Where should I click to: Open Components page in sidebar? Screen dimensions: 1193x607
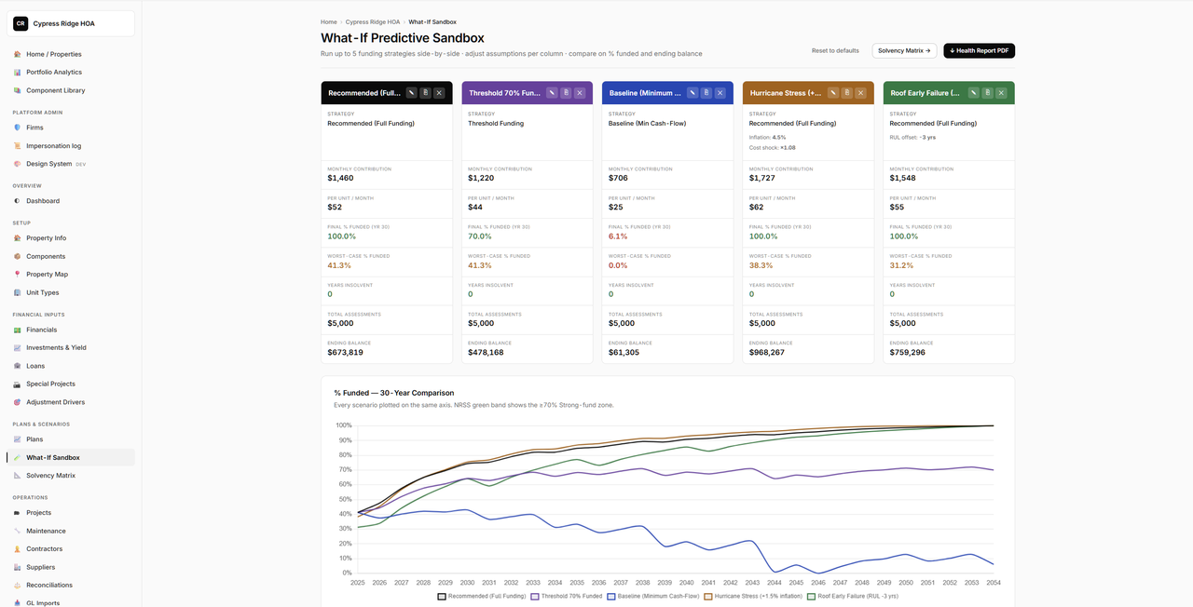coord(71,256)
